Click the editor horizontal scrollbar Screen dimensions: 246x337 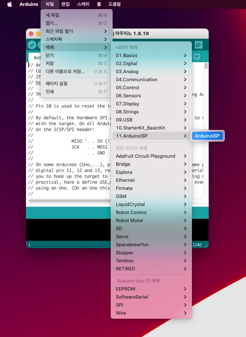69,201
